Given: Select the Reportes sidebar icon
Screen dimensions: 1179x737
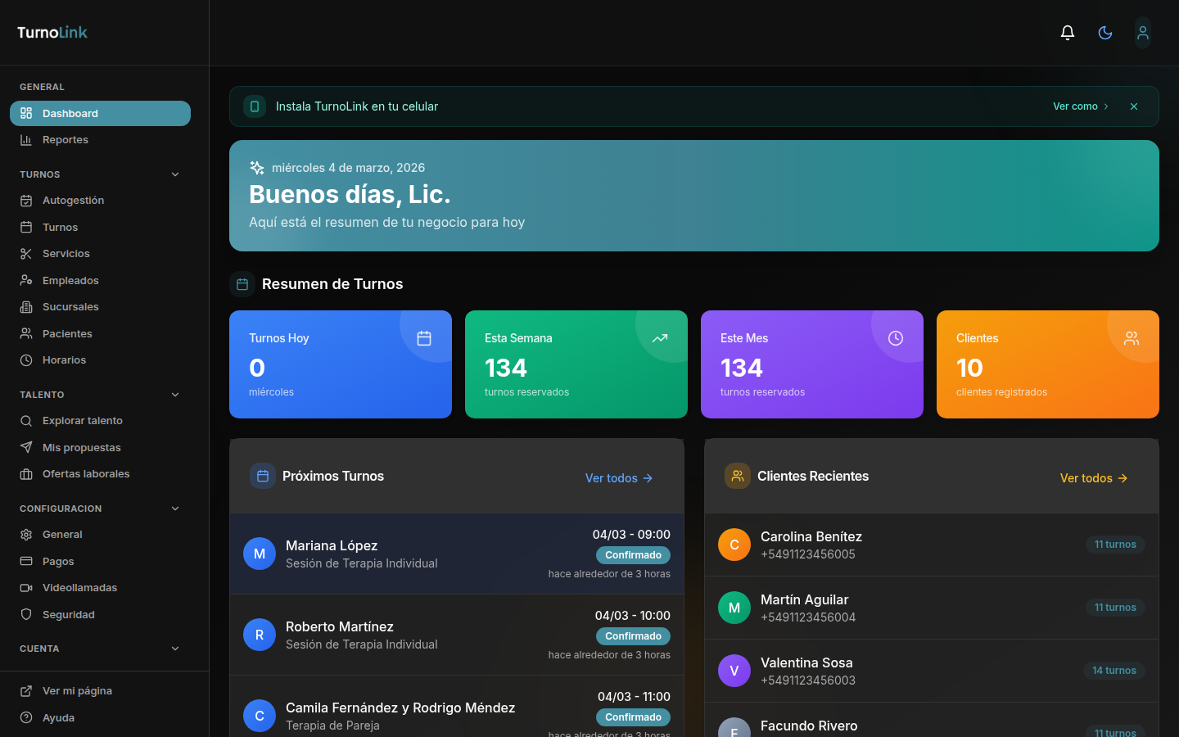Looking at the screenshot, I should pyautogui.click(x=26, y=139).
